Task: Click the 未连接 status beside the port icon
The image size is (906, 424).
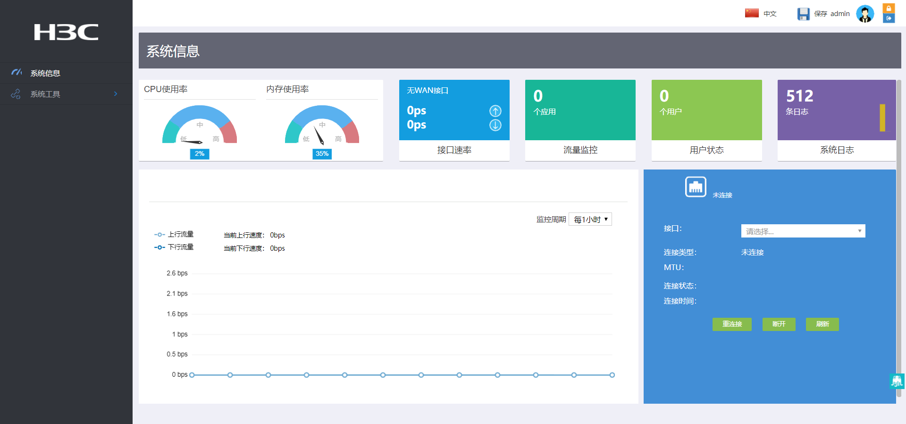Action: tap(722, 195)
